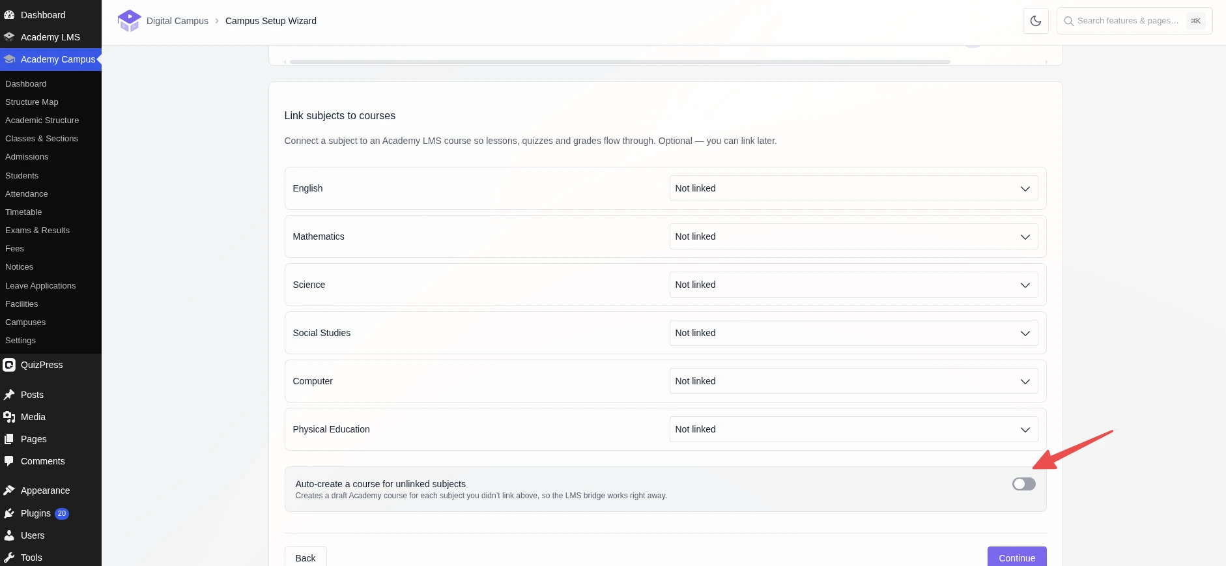The height and width of the screenshot is (566, 1226).
Task: Toggle dark mode with the moon icon
Action: (1036, 21)
